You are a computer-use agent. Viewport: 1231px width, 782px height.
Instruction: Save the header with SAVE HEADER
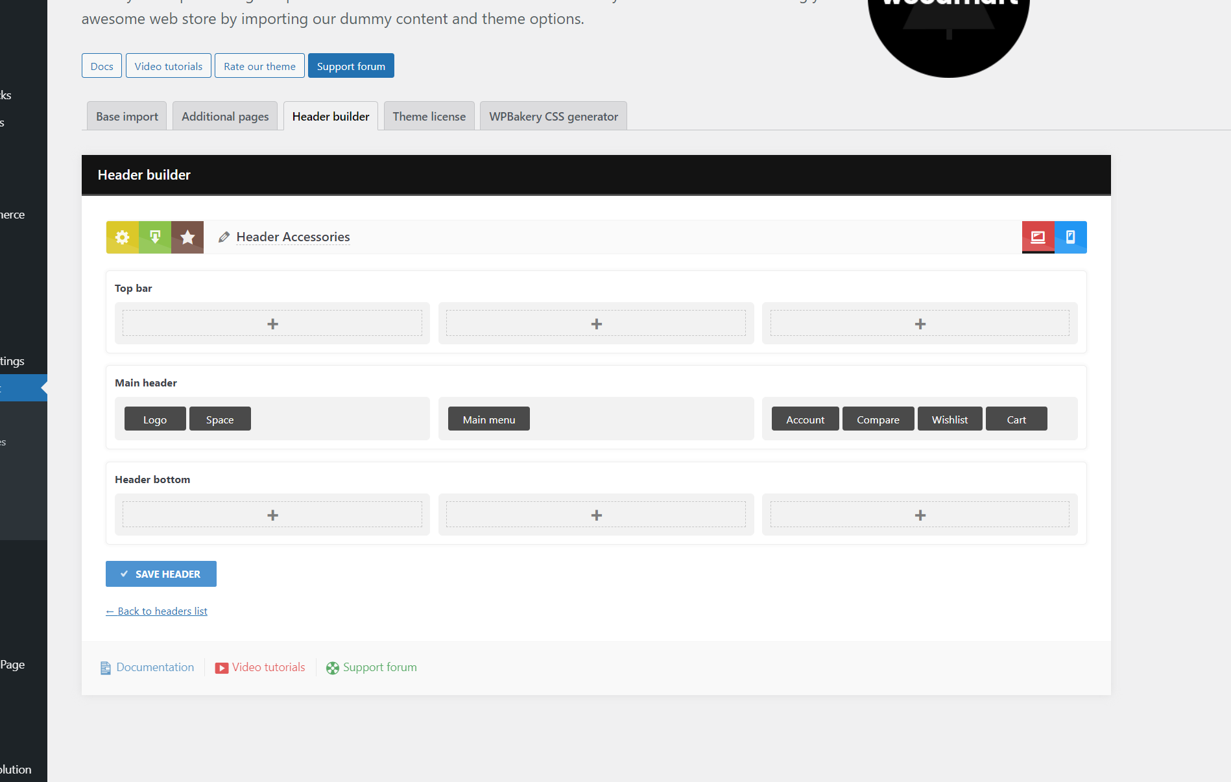161,574
